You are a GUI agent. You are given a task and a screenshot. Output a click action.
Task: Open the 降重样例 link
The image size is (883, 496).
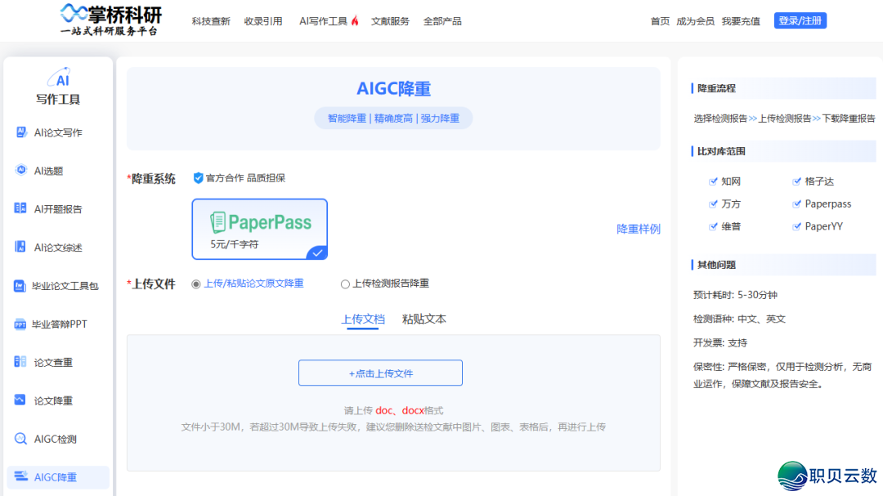tap(638, 229)
